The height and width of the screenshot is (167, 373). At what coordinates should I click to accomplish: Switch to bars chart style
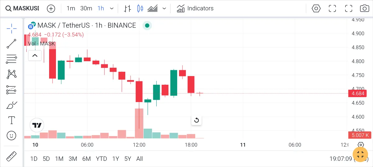(127, 8)
